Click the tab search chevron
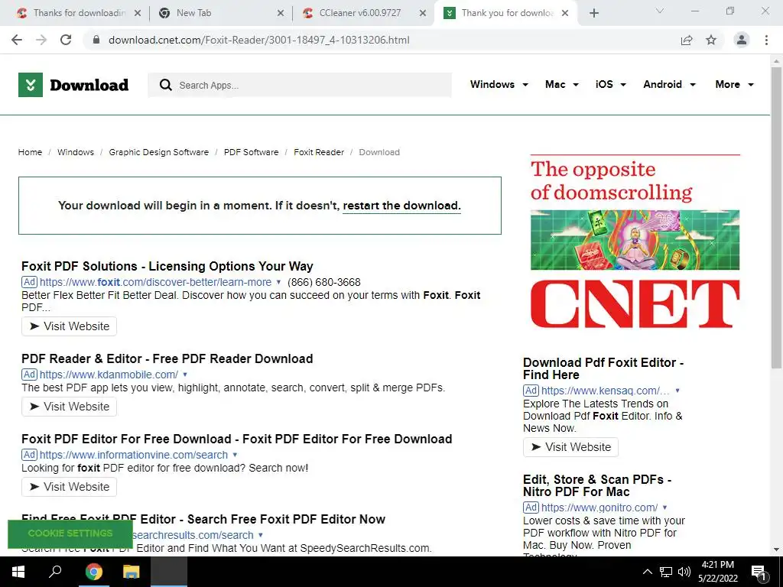This screenshot has width=783, height=587. [x=660, y=11]
